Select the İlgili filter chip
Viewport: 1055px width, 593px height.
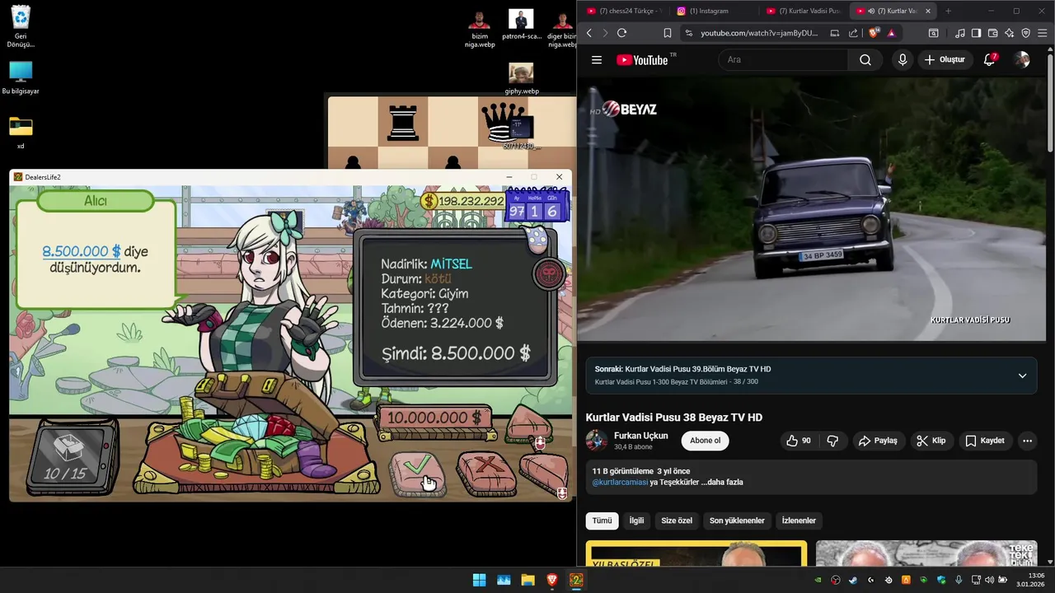pyautogui.click(x=636, y=521)
